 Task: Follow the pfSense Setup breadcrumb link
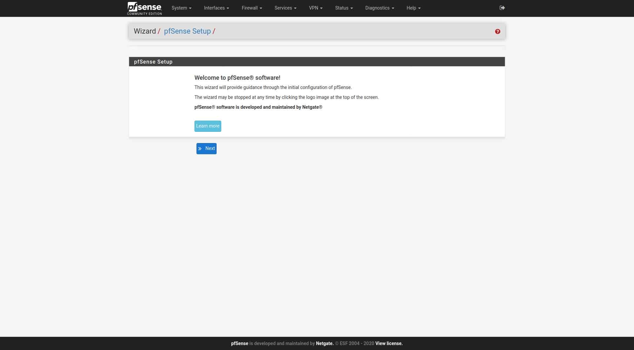[x=187, y=31]
